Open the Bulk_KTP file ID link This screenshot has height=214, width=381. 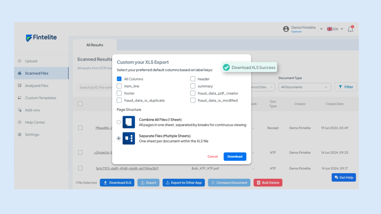127,168
